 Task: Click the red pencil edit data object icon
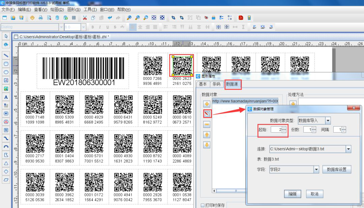(207, 114)
